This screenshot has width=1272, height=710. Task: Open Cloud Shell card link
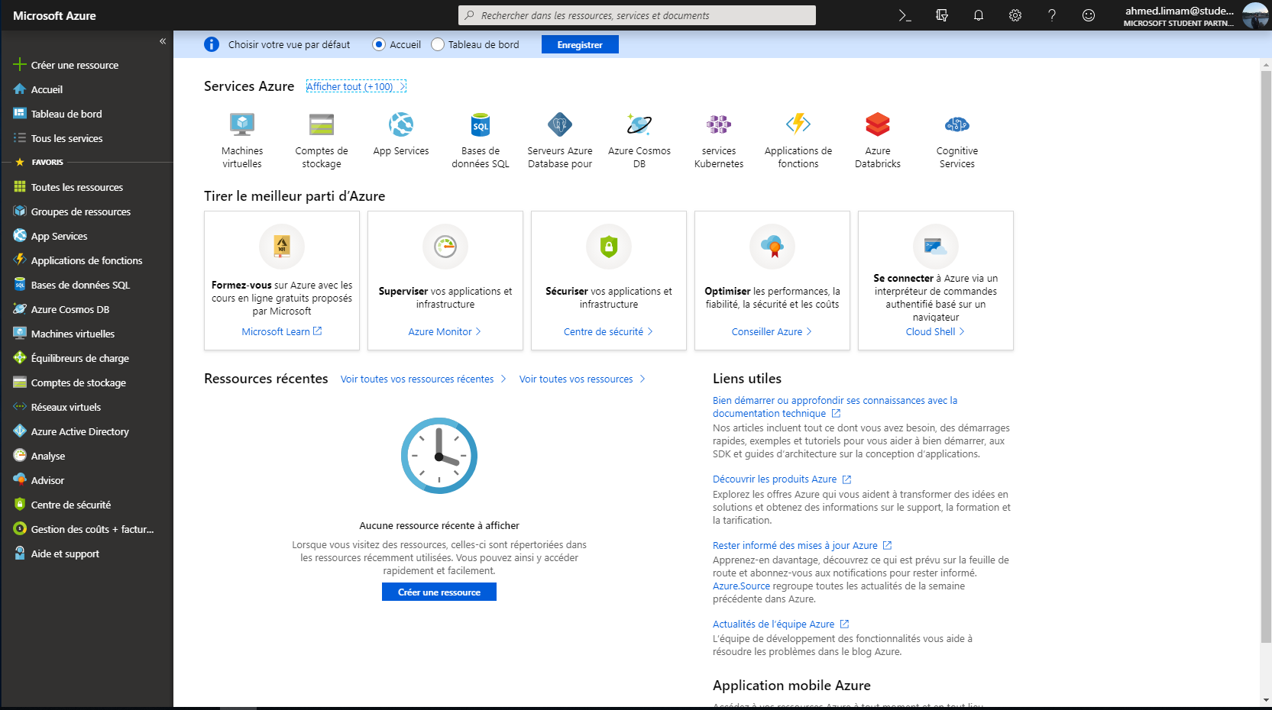click(x=935, y=331)
